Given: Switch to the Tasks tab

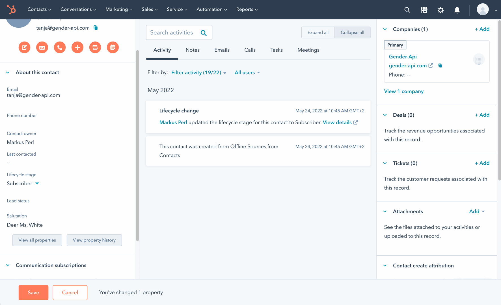Looking at the screenshot, I should (x=277, y=50).
